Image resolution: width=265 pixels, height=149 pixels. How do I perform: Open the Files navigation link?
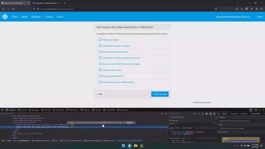pos(14,17)
